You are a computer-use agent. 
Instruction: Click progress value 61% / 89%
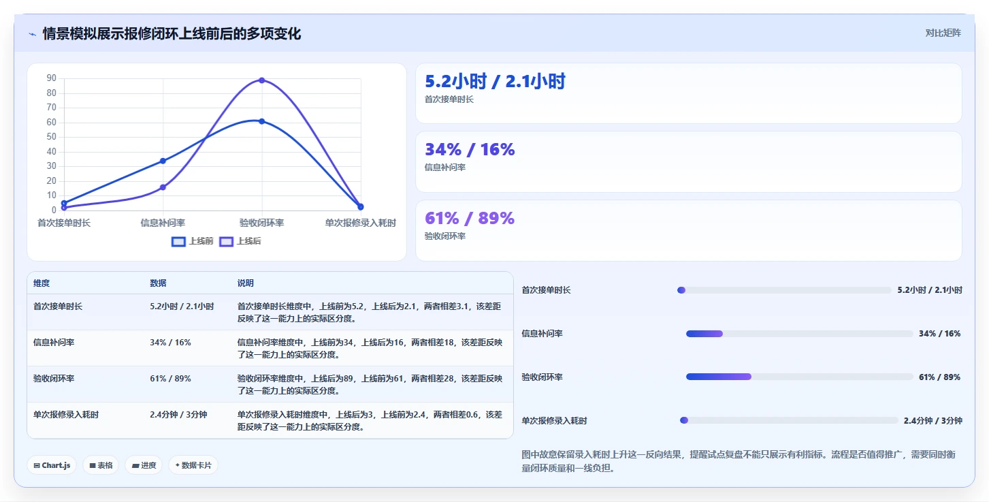tap(939, 377)
